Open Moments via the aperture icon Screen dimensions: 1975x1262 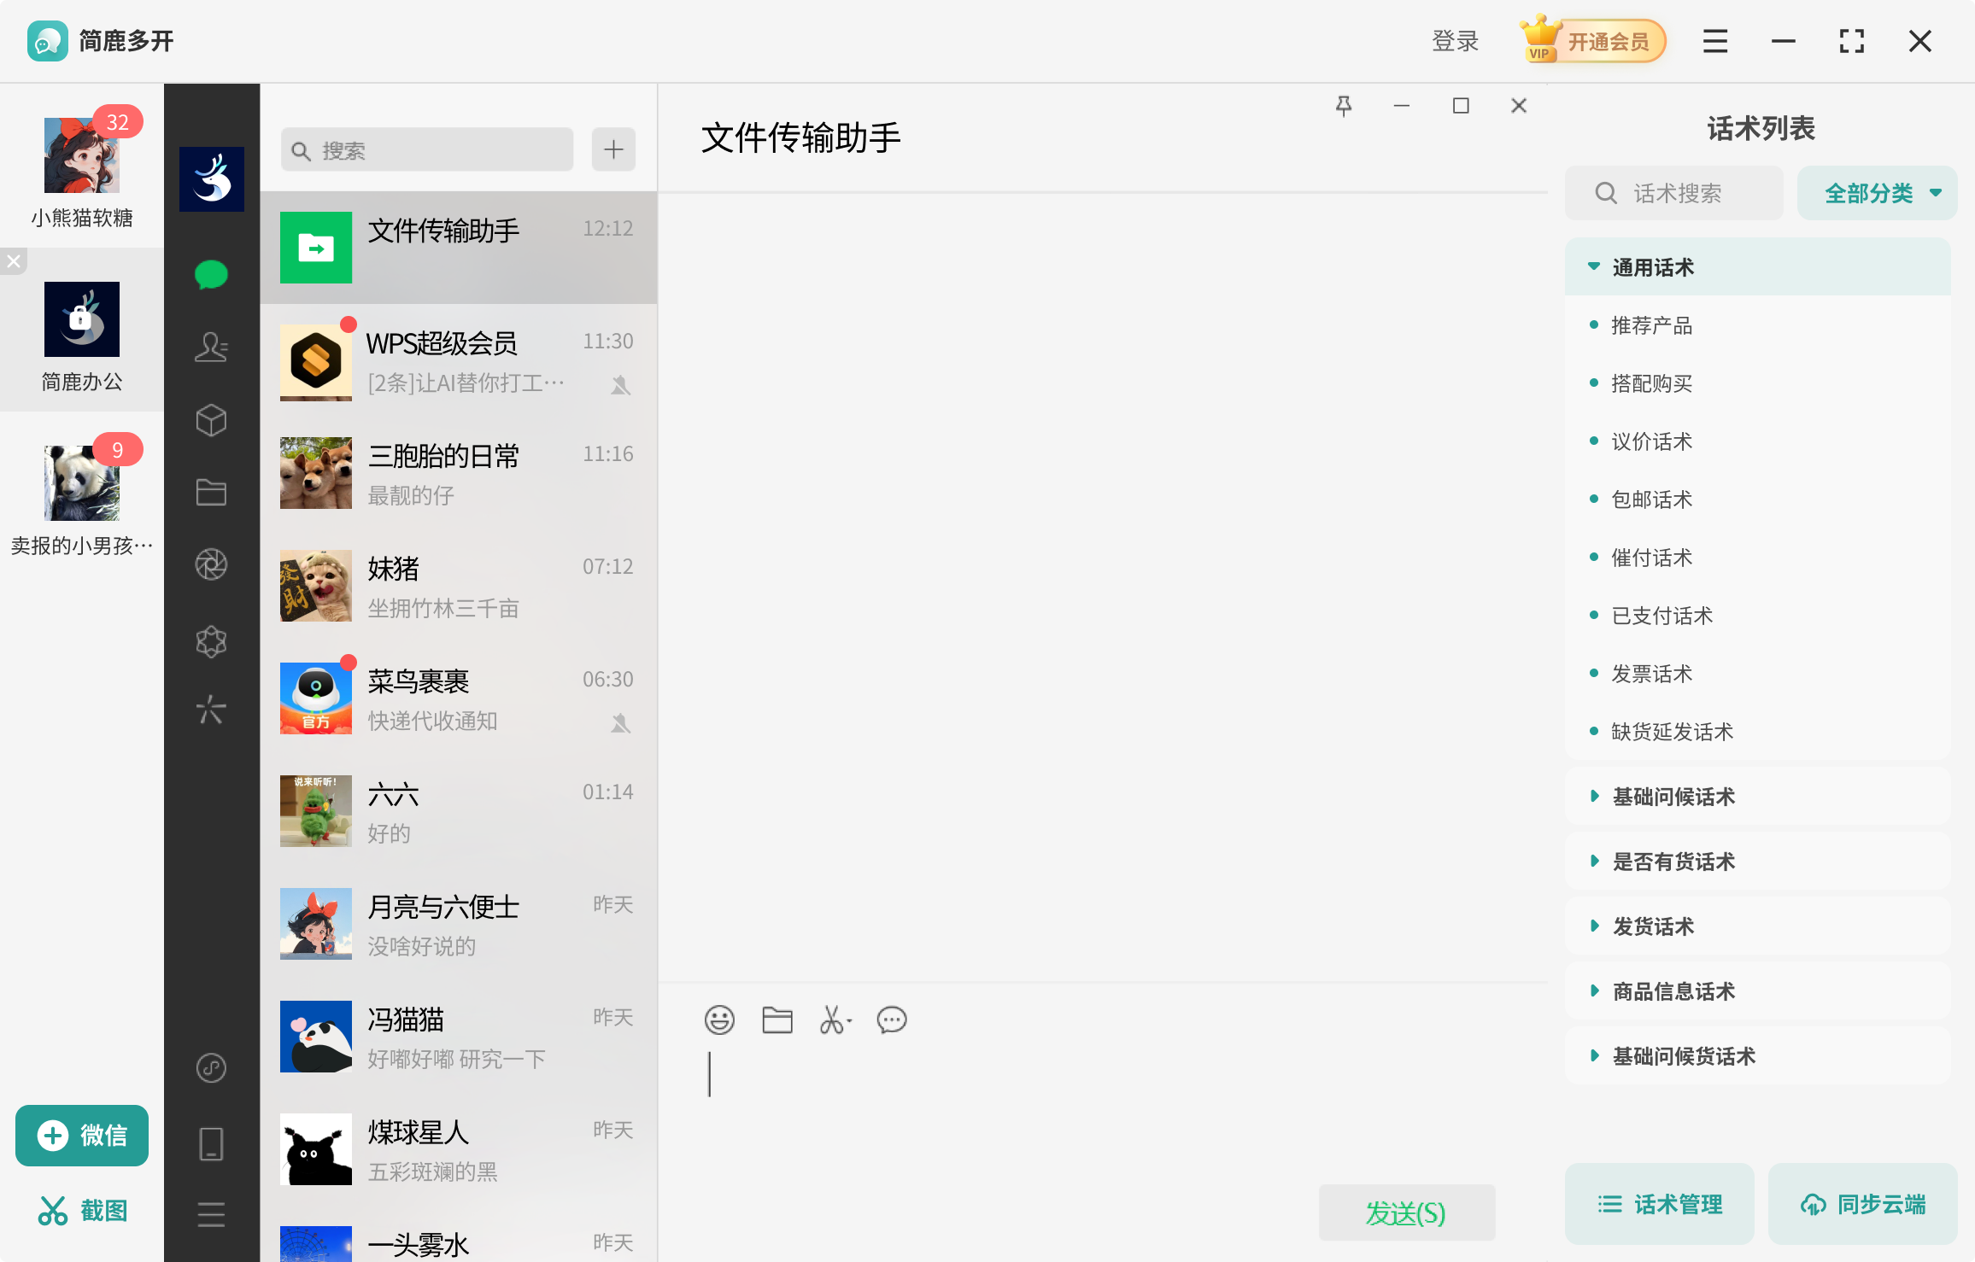[211, 564]
